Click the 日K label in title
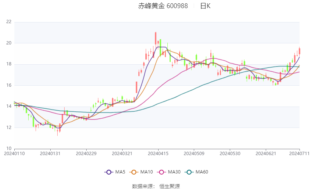 tap(205, 6)
